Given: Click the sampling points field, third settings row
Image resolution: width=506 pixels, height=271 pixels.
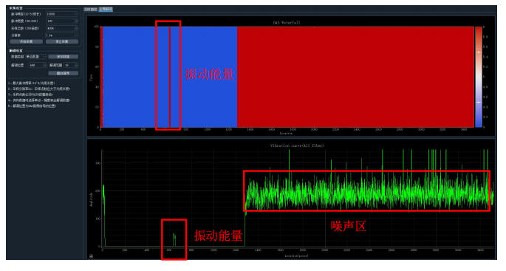Looking at the screenshot, I should 62,28.
